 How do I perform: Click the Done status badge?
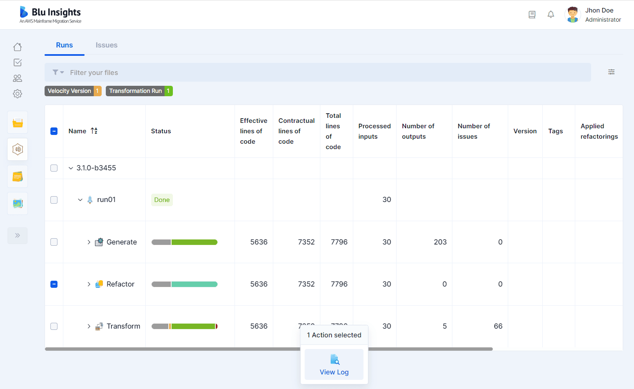pyautogui.click(x=162, y=200)
